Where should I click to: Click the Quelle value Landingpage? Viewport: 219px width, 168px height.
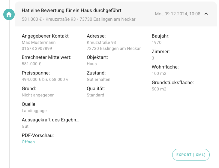click(34, 111)
